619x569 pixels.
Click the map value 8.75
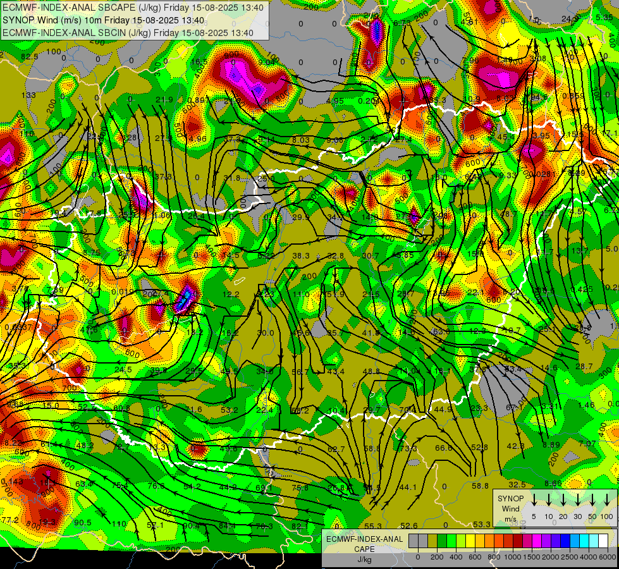pyautogui.click(x=91, y=253)
